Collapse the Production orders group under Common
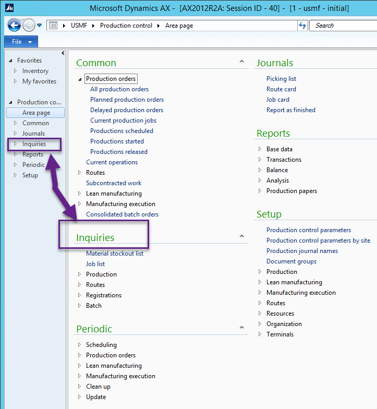 point(80,79)
